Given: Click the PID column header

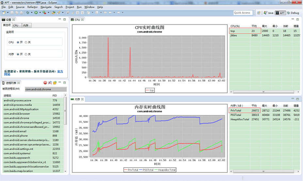Looking at the screenshot, I should (x=57, y=95).
